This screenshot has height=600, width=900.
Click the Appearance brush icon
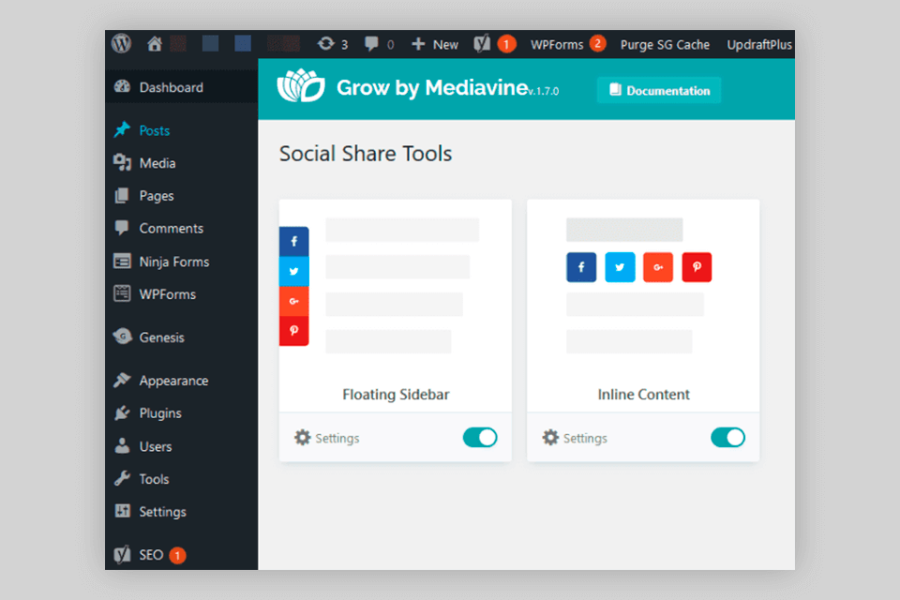point(122,380)
